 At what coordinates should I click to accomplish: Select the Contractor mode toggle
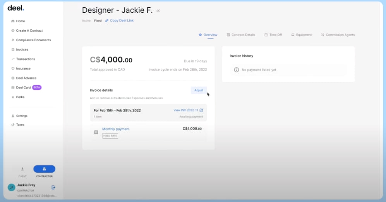tap(44, 169)
